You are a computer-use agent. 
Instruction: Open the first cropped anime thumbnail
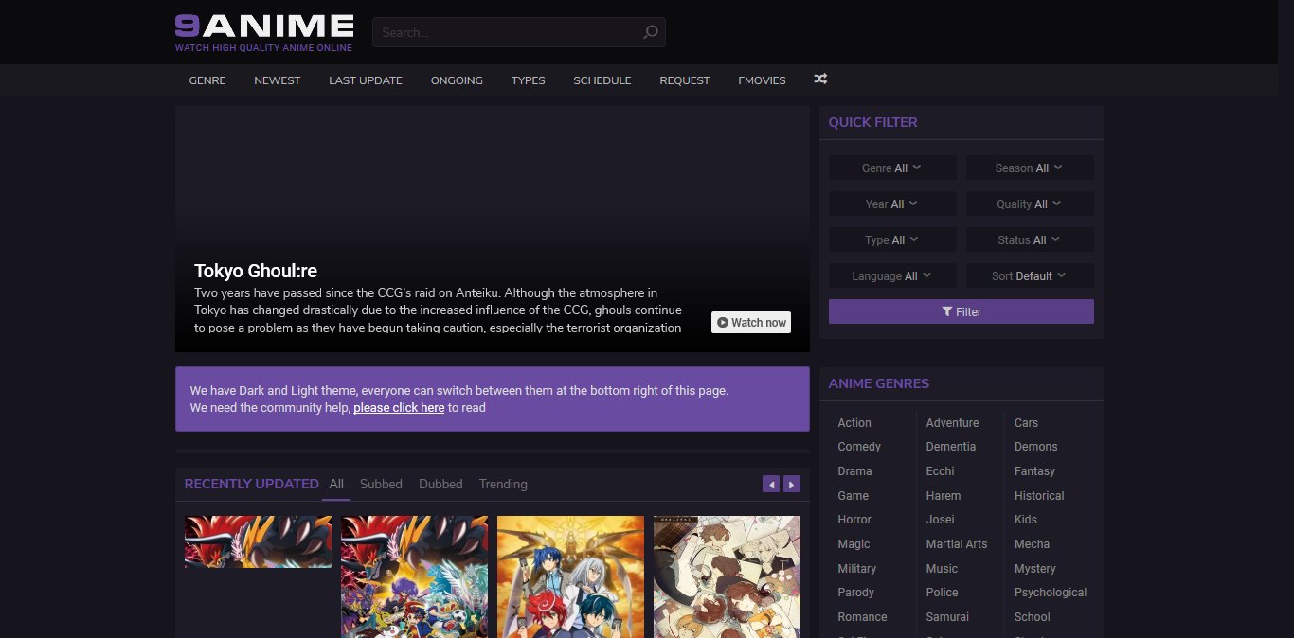(258, 541)
